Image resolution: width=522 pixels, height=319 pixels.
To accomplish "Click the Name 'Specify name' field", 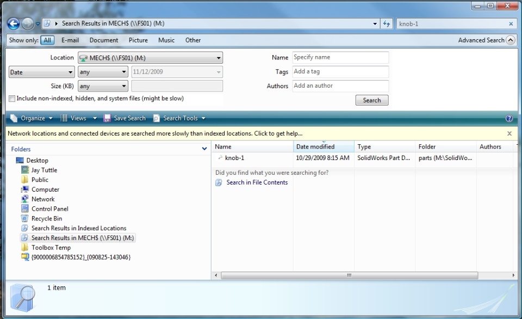I will [340, 57].
